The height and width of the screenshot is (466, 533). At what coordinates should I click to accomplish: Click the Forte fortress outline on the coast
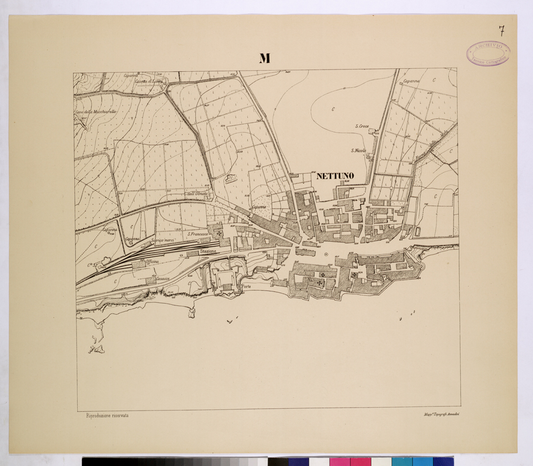[227, 279]
